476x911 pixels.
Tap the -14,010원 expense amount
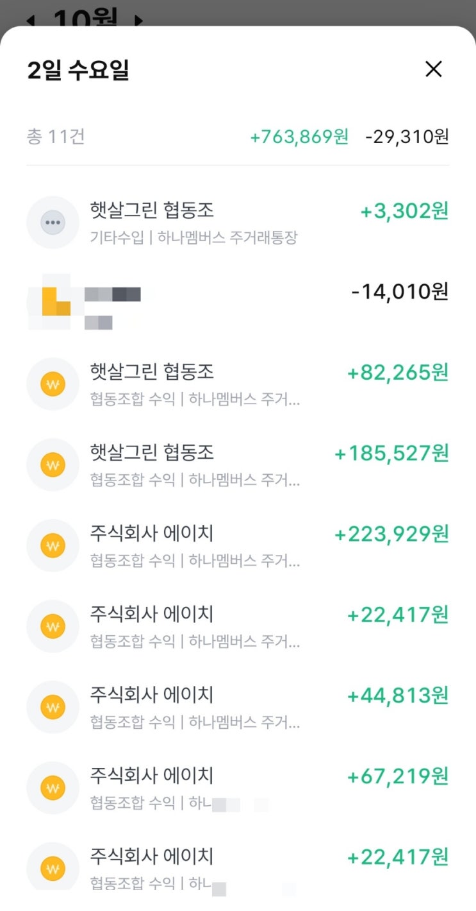(400, 292)
